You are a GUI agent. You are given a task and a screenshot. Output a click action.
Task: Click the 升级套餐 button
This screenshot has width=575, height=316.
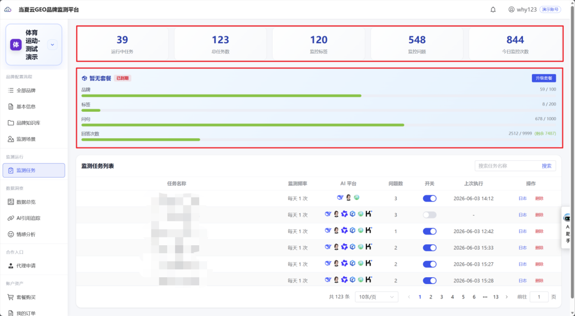click(544, 78)
